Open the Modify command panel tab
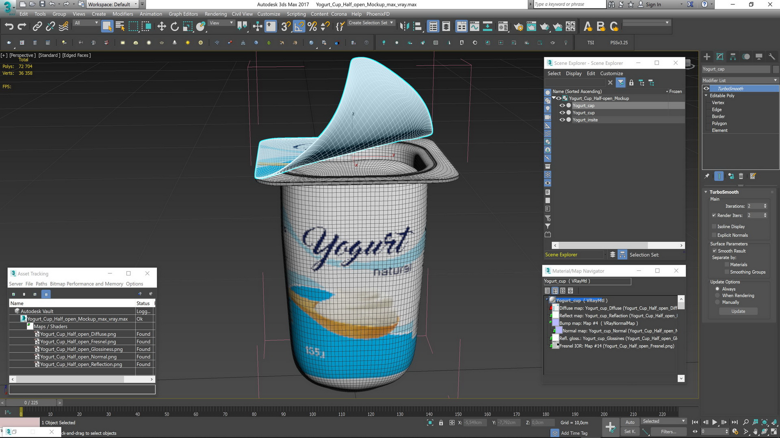The height and width of the screenshot is (438, 780). point(720,57)
